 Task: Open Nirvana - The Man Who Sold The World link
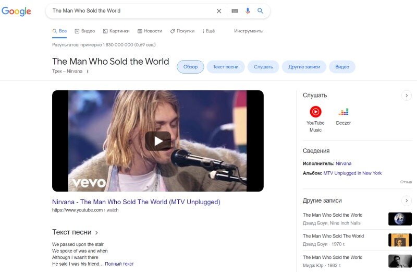[x=136, y=202]
